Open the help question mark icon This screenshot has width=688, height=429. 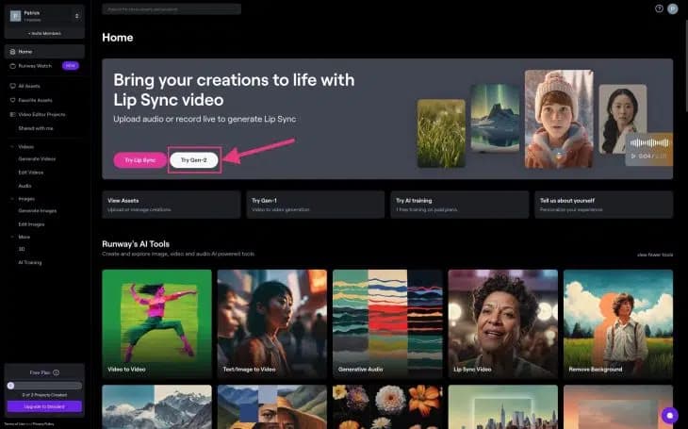click(x=660, y=8)
